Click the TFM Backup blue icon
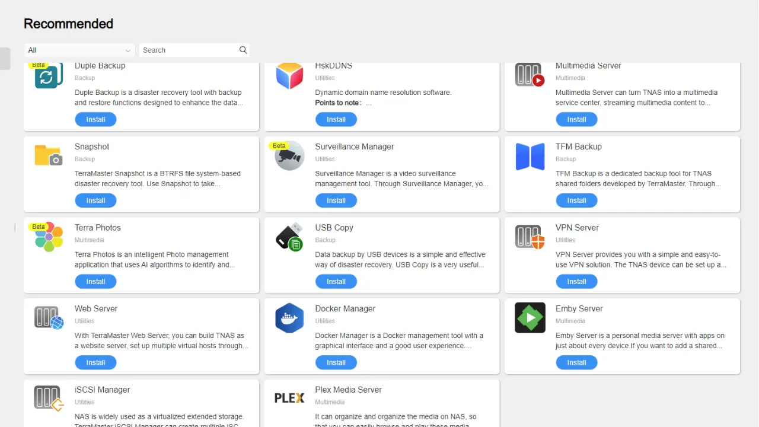 [530, 157]
